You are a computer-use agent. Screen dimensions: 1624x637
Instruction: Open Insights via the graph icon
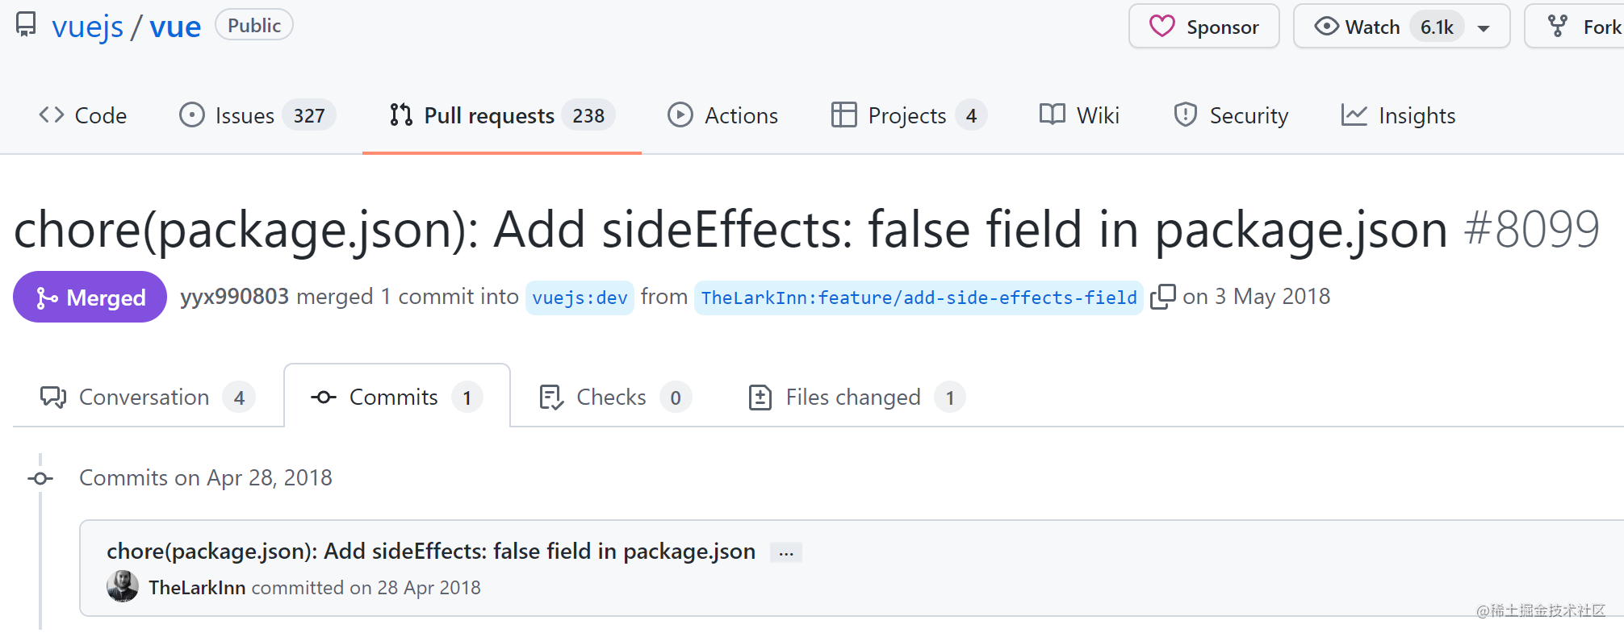[1353, 114]
